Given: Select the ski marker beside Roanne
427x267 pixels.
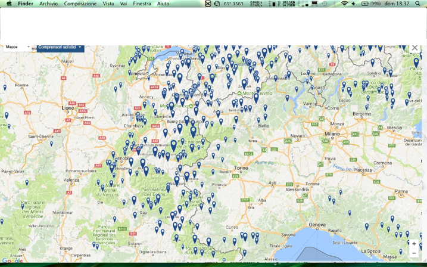Looking at the screenshot, I should [5, 88].
